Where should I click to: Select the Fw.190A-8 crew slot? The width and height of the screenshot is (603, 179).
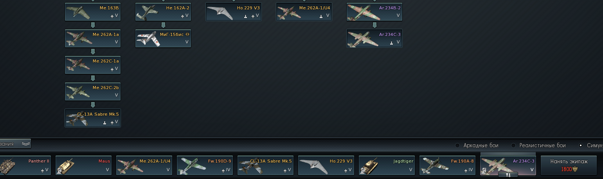(448, 165)
